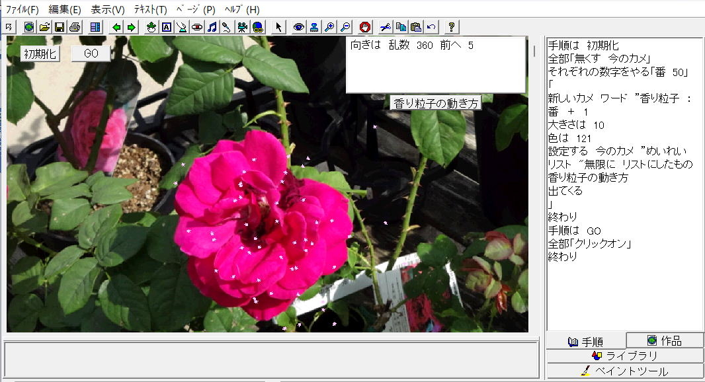Open a file with the folder icon
The image size is (705, 382).
coord(44,27)
